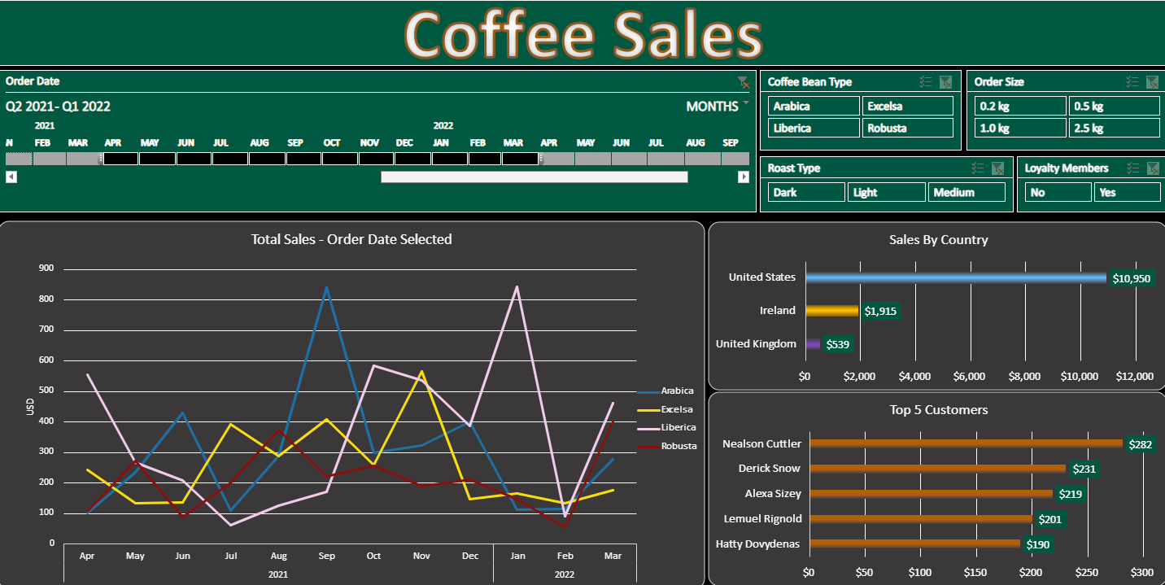Toggle the Arabica coffee bean filter
1165x585 pixels.
coord(814,106)
